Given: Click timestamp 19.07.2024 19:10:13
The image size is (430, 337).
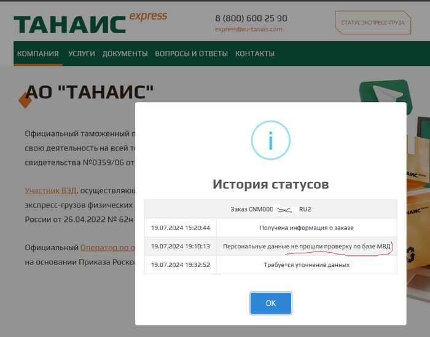Looking at the screenshot, I should coord(181,246).
